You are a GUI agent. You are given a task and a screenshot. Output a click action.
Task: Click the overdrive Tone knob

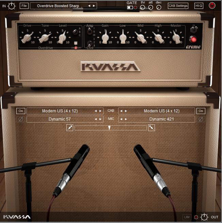[45, 37]
